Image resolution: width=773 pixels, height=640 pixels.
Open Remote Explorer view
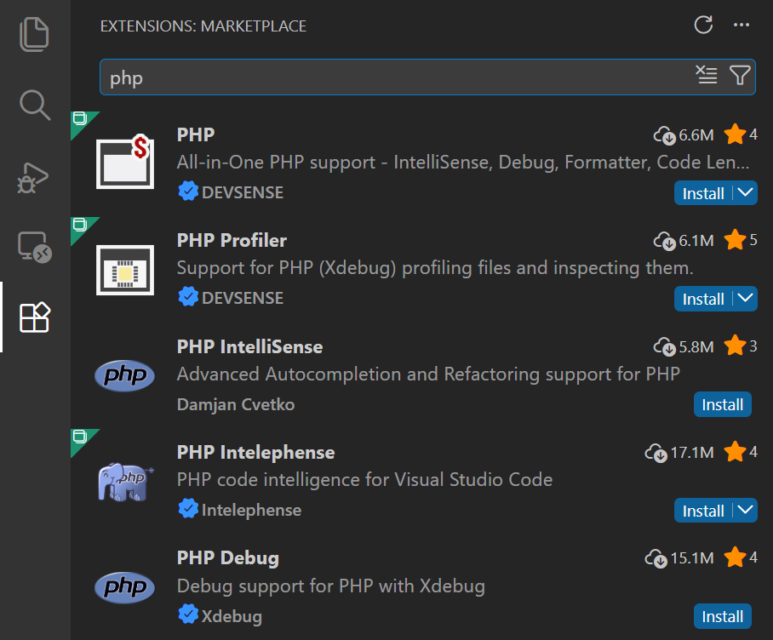click(x=35, y=247)
